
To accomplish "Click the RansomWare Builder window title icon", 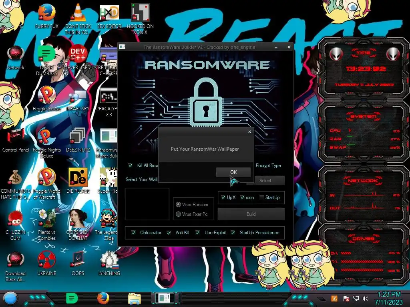I will pos(122,47).
